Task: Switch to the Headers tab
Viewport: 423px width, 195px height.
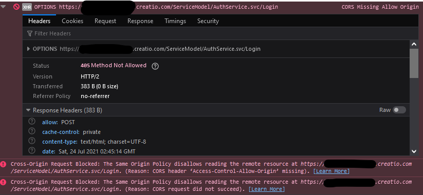Action: click(40, 21)
